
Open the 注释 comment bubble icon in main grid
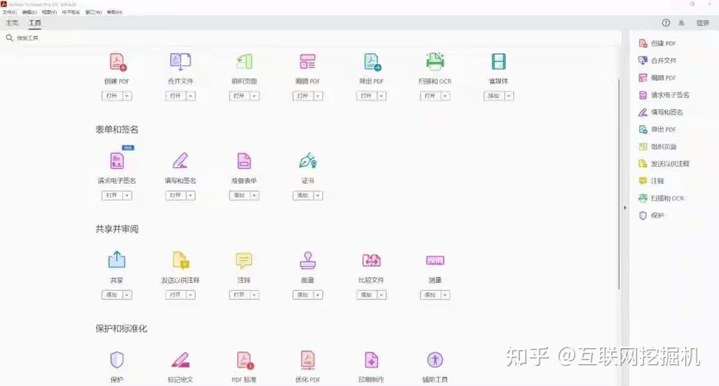(x=244, y=260)
